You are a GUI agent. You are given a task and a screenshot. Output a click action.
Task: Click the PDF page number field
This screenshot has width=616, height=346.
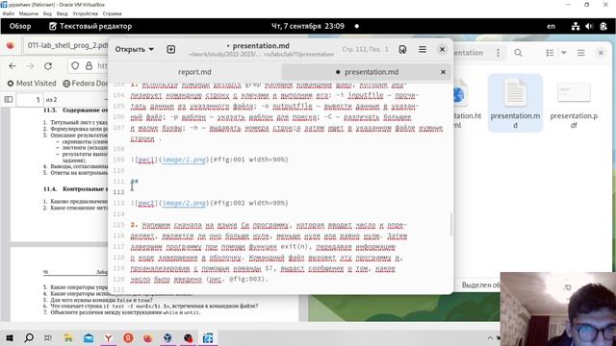click(x=30, y=100)
